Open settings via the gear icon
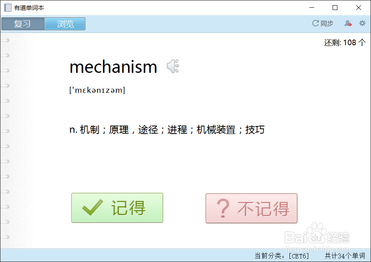Image resolution: width=371 pixels, height=262 pixels. click(362, 23)
